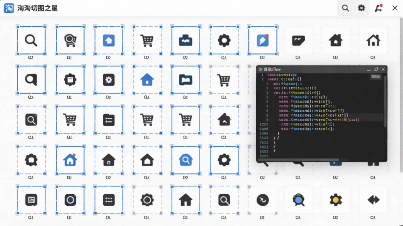Pick the double-arrow diamond icon
Image resolution: width=403 pixels, height=226 pixels.
tap(373, 200)
